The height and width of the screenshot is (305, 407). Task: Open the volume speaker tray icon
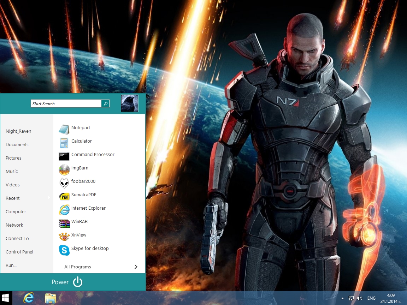pos(360,298)
